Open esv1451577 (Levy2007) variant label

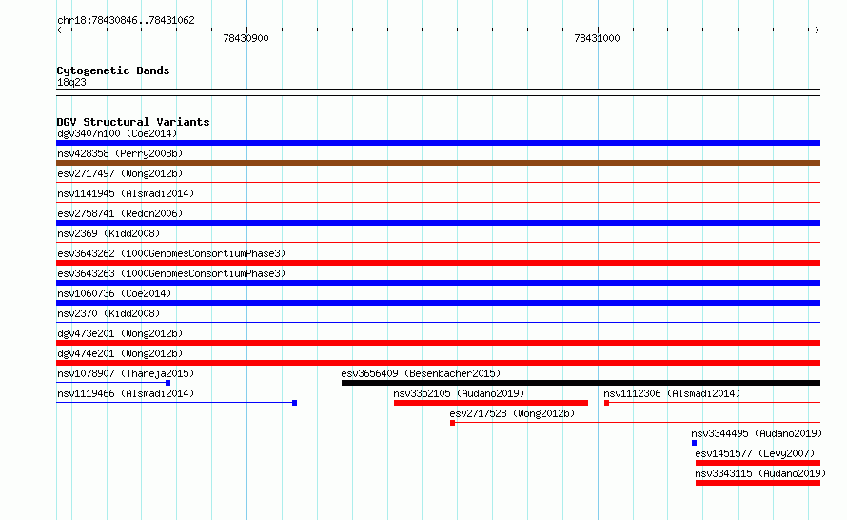tap(755, 453)
